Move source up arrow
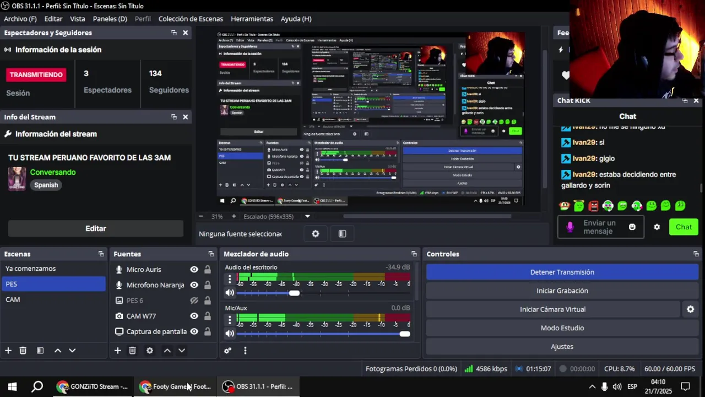 coord(167,351)
